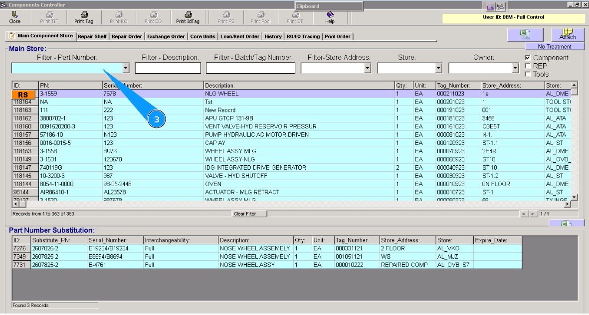Uncheck the Component checkbox
589x315 pixels.
pyautogui.click(x=528, y=58)
